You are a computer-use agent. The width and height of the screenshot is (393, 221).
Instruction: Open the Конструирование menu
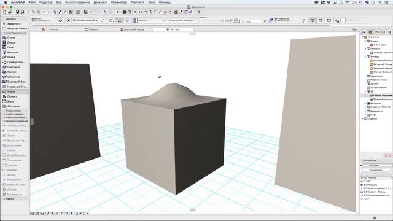(77, 2)
